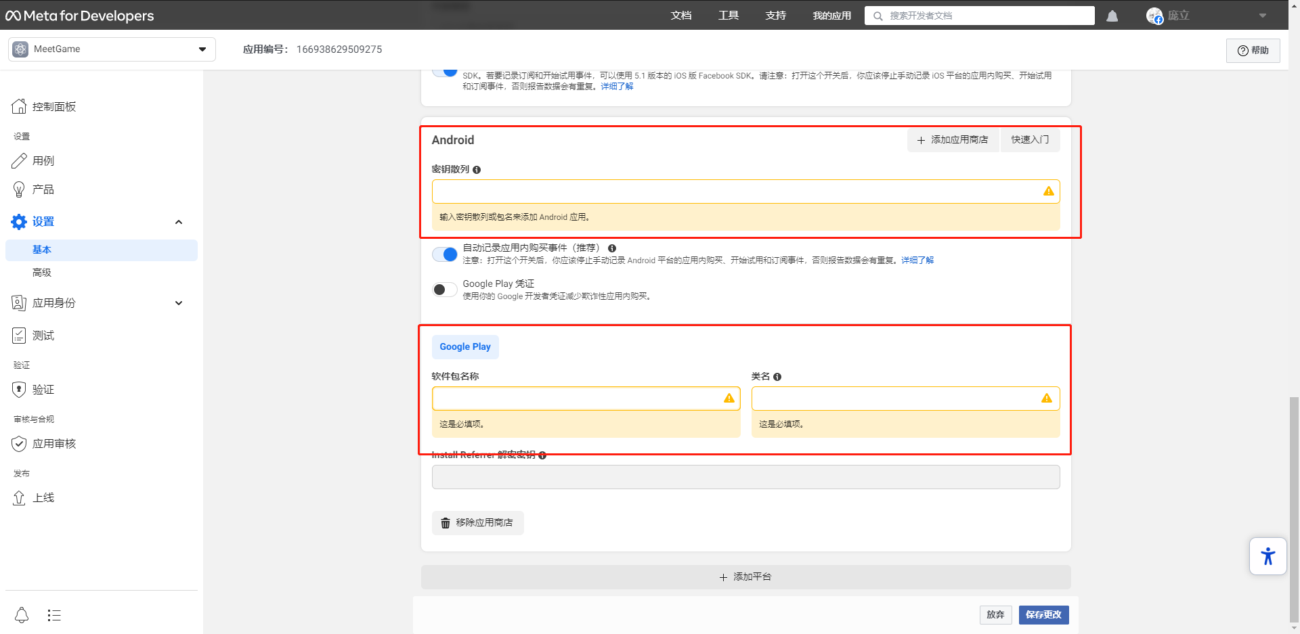
Task: Click the warning icon in 类名 field
Action: (1047, 399)
